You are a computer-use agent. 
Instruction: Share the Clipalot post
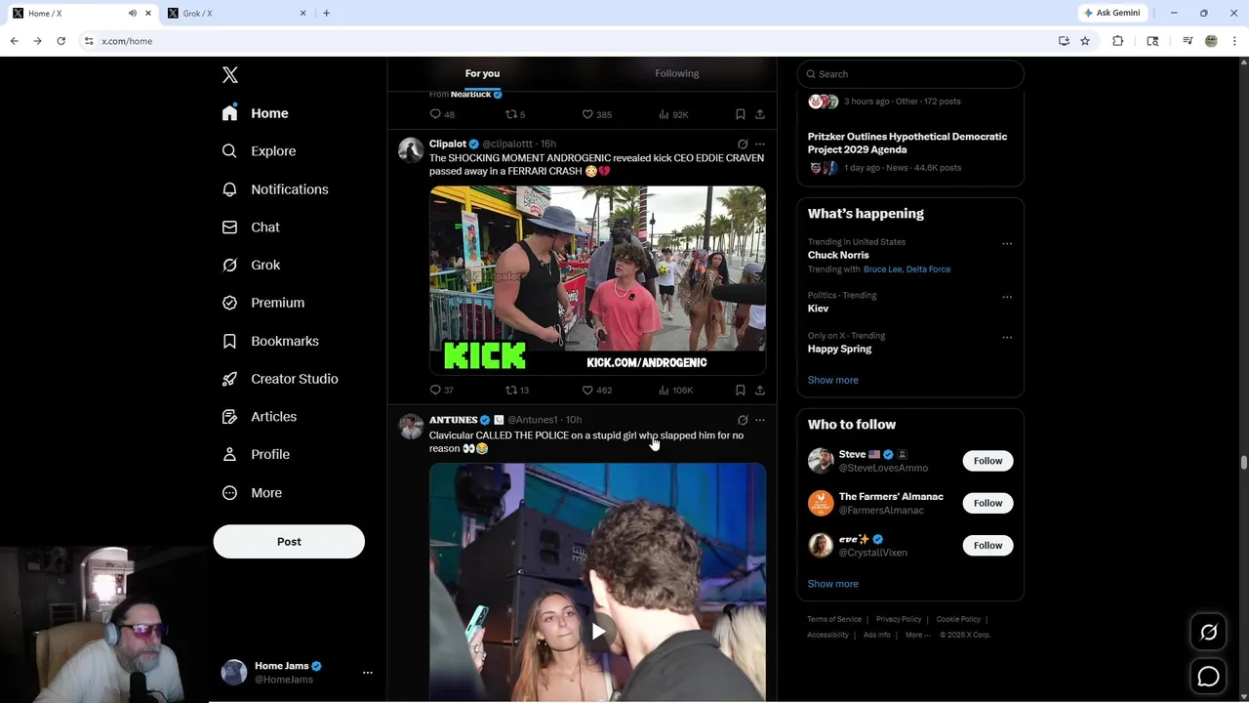pos(760,390)
